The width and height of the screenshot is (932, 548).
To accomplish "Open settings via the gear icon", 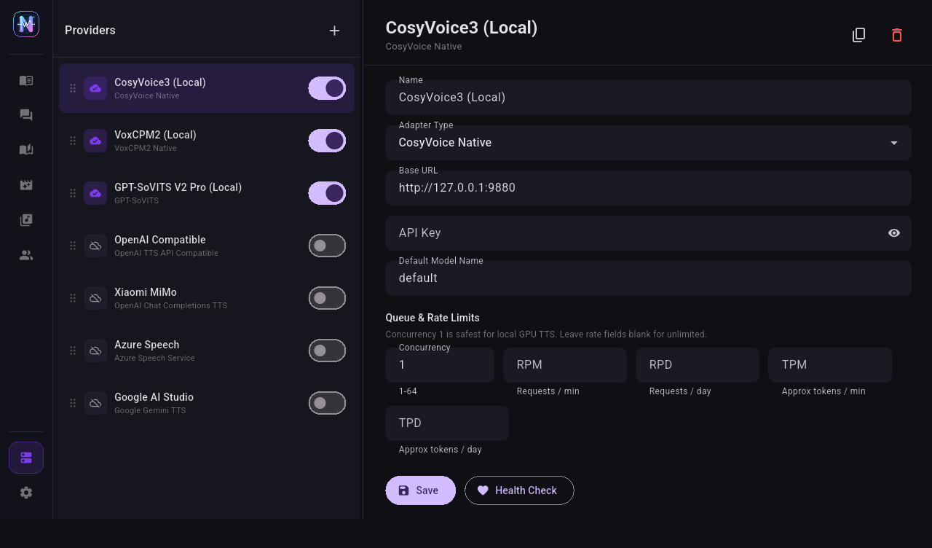I will tap(26, 493).
